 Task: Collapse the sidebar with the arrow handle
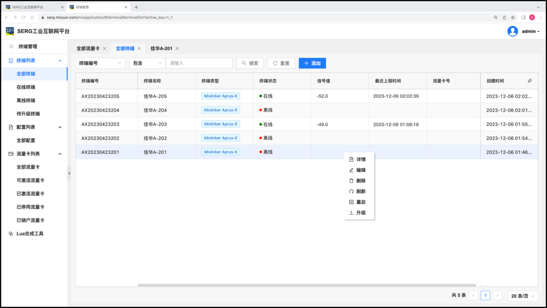point(69,173)
